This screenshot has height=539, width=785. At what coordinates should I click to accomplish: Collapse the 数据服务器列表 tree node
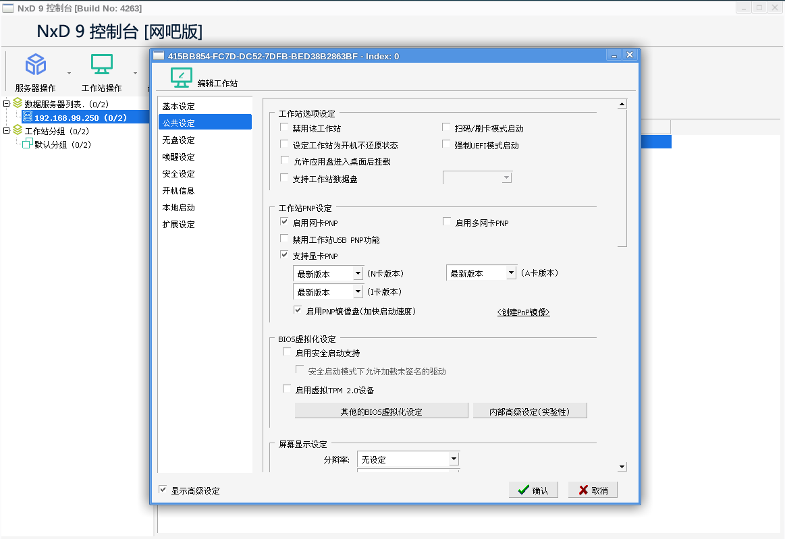coord(6,104)
